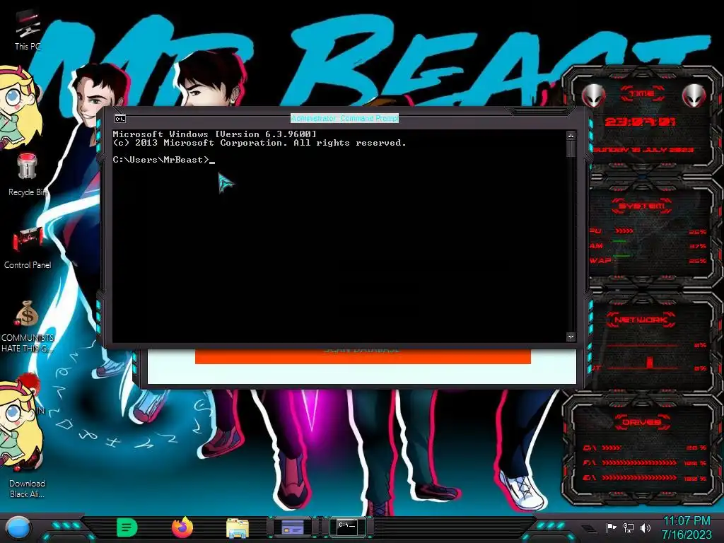Screen dimensions: 724x543
Task: Launch the green notes app in taskbar
Action: [x=127, y=527]
